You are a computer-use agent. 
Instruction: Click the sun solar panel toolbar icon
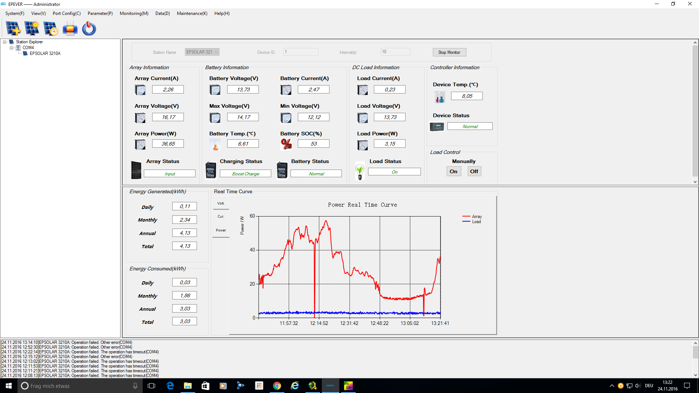[32, 28]
